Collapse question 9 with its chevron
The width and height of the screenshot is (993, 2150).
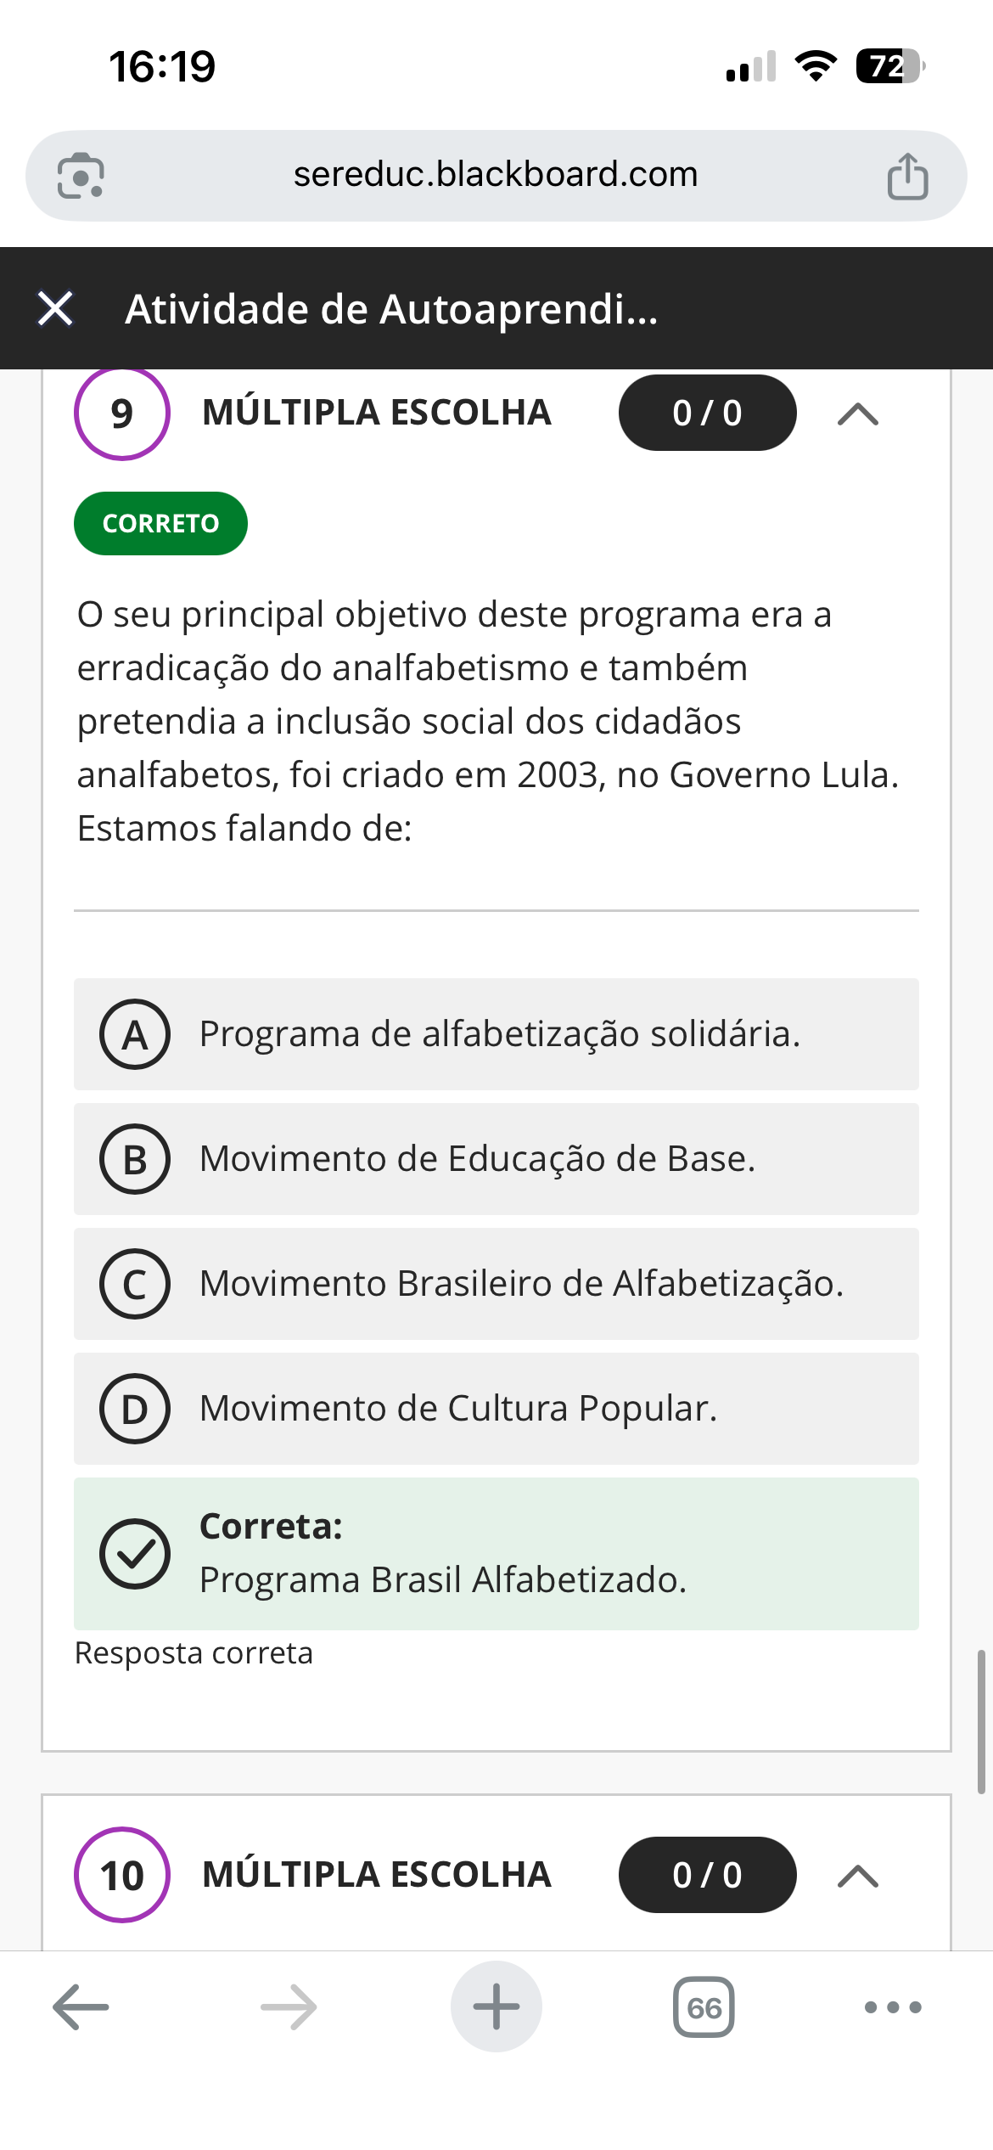(857, 414)
